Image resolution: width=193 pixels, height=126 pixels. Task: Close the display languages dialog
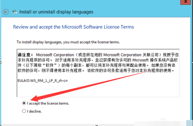[x=186, y=2]
